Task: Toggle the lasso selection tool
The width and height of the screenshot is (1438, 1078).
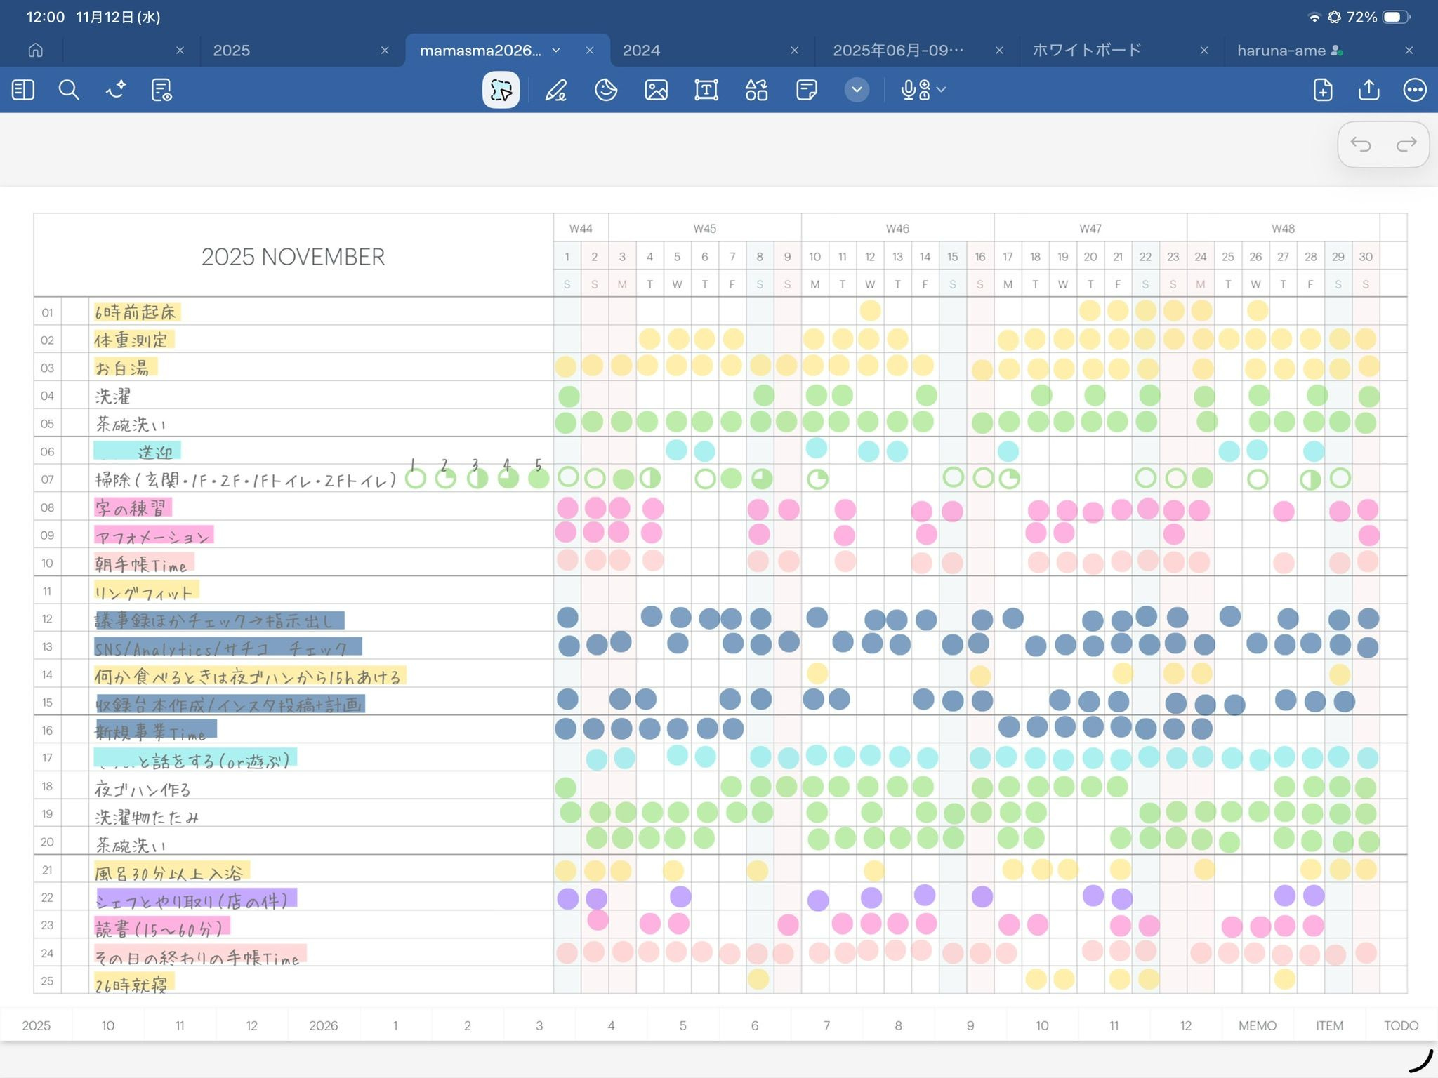Action: coord(501,90)
